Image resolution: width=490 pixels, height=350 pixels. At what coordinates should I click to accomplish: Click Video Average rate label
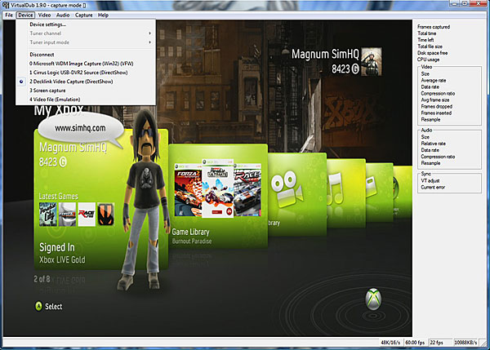coord(434,81)
